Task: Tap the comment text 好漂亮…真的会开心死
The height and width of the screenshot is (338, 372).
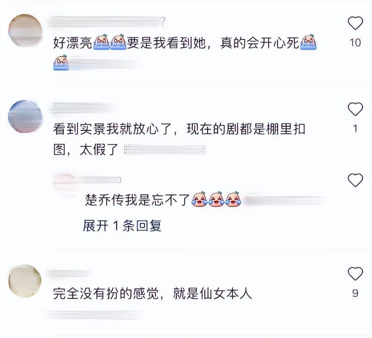Action: pos(185,43)
